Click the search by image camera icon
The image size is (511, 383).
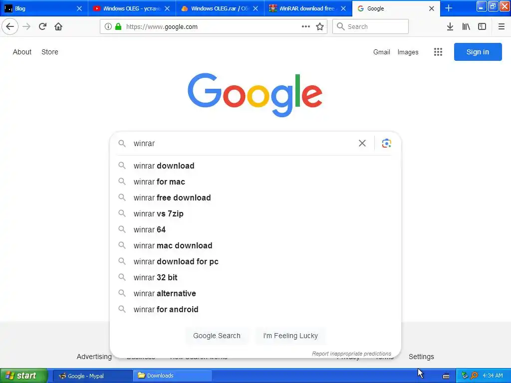pos(386,144)
